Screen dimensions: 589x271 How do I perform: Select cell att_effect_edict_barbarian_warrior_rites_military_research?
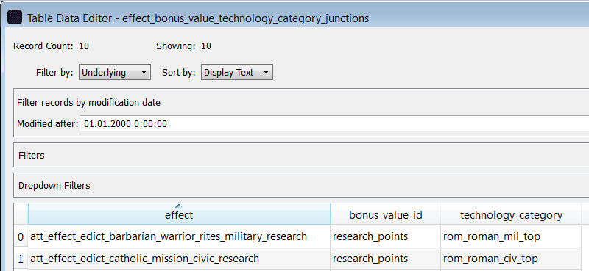tap(179, 236)
